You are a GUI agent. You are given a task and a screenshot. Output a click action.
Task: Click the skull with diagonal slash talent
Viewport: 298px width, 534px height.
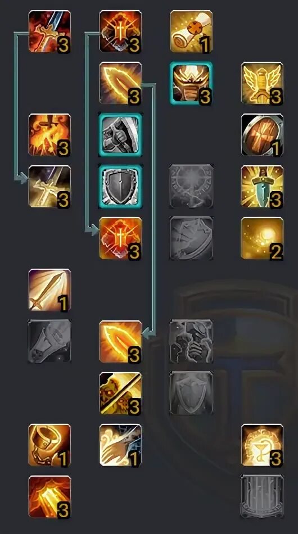click(x=120, y=393)
